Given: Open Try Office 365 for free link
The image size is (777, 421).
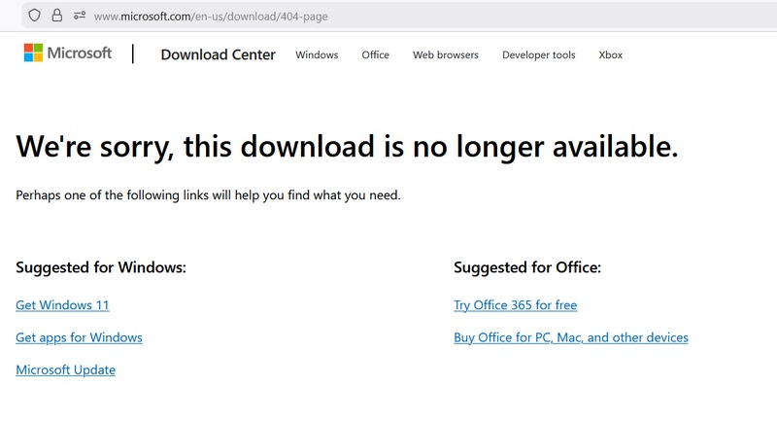Looking at the screenshot, I should pos(515,305).
